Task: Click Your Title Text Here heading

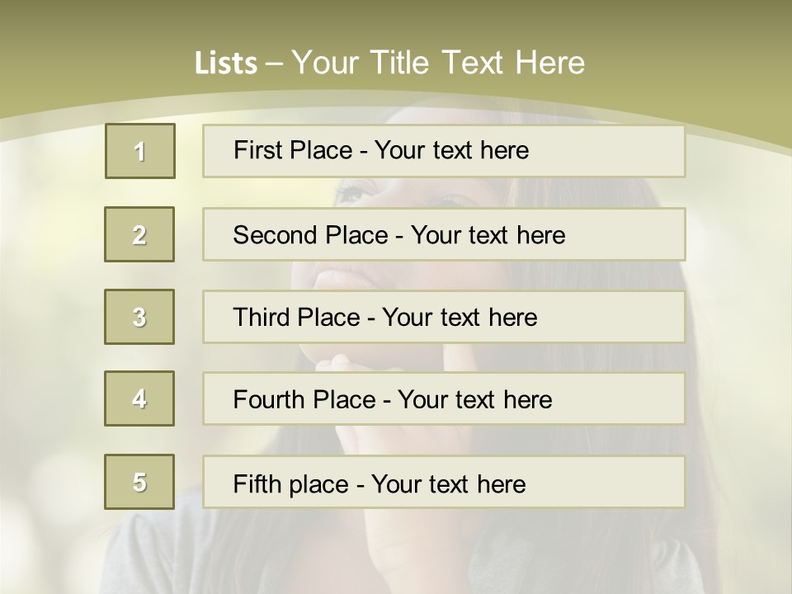Action: [x=438, y=63]
